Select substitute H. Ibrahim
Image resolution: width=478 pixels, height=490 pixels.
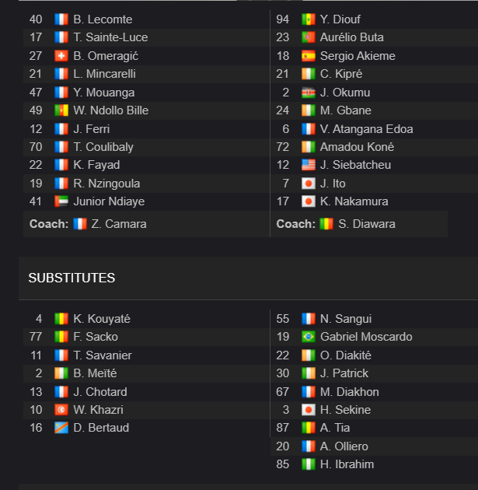click(347, 464)
